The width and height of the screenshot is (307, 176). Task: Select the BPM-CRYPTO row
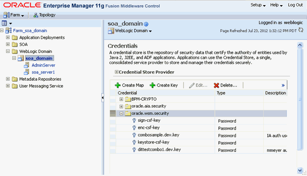198,99
